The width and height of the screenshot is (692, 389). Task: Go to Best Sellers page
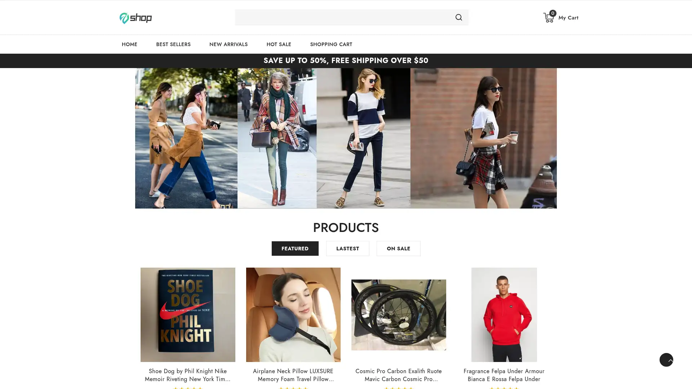(x=173, y=44)
